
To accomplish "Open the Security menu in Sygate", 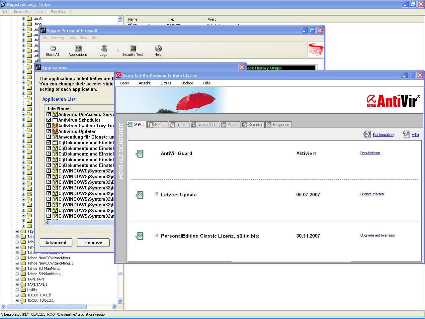I will [x=57, y=38].
